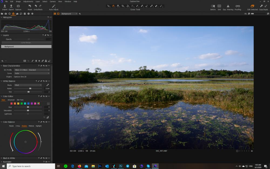Pick white balance with the eyedropper
270x169 pixels.
click(48, 85)
